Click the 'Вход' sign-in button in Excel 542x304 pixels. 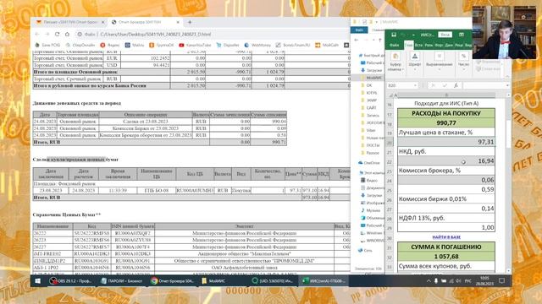tap(445, 35)
